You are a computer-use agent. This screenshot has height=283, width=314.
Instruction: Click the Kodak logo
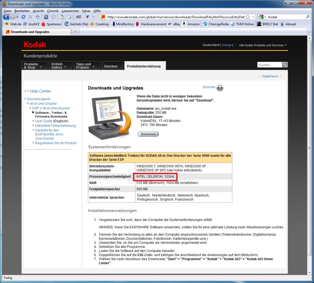[x=35, y=45]
